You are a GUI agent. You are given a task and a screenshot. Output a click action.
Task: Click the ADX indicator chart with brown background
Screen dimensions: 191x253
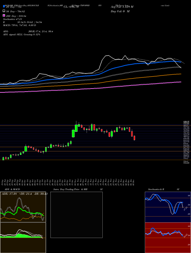(23, 207)
